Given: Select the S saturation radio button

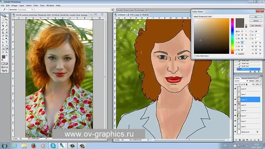Looking at the screenshot, I should coord(236,35).
